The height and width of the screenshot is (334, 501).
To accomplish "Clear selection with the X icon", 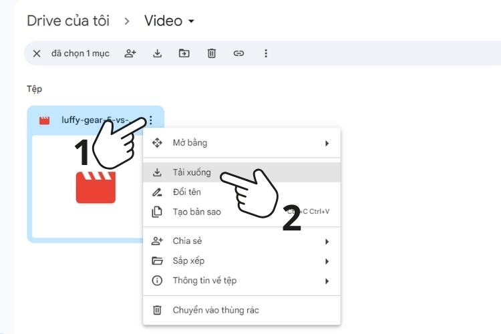I will 37,53.
